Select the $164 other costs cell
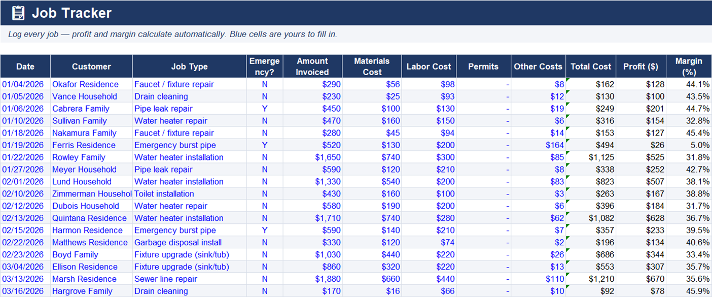This screenshot has width=712, height=297. coord(538,145)
